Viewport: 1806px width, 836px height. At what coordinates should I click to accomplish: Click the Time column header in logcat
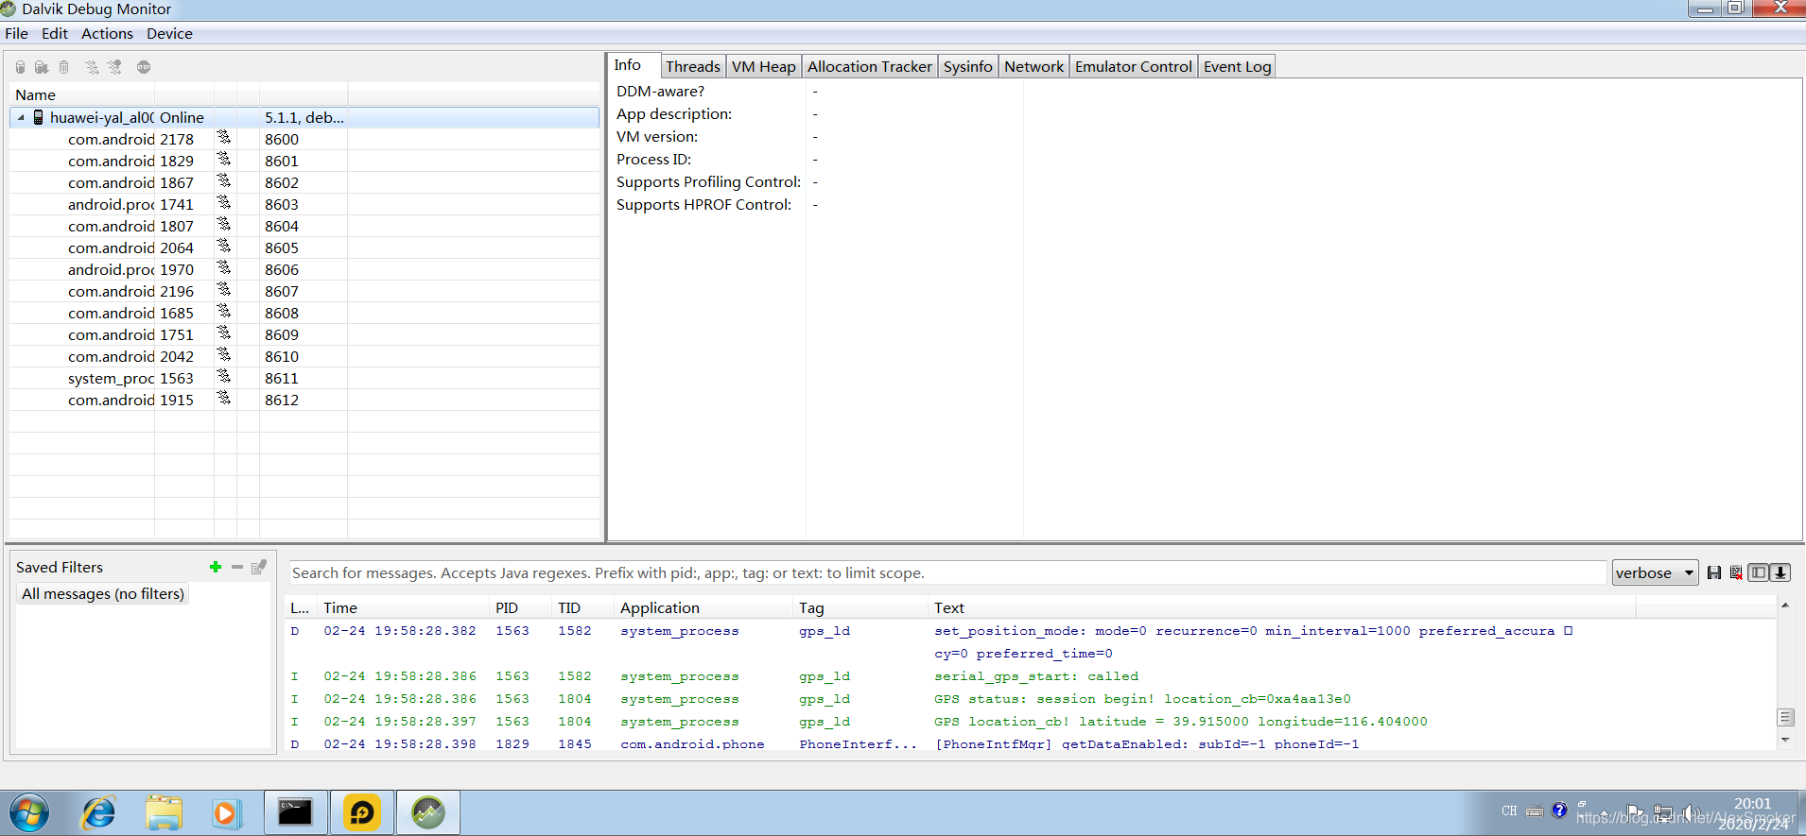pyautogui.click(x=404, y=607)
